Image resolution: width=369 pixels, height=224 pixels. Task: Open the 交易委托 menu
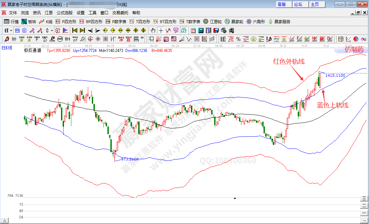pos(120,13)
